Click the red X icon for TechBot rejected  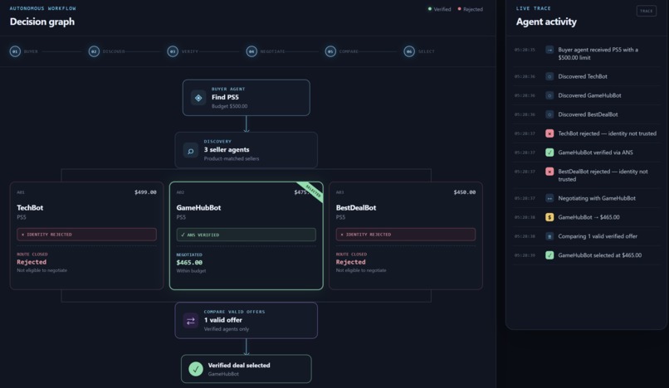(549, 133)
